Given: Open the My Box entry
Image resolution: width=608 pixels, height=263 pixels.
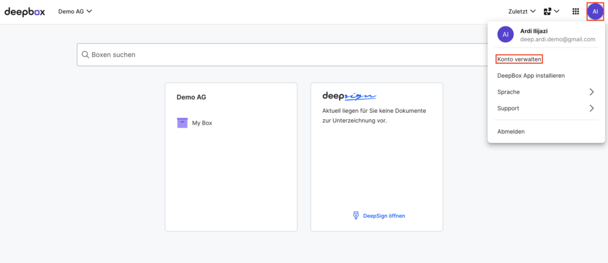Looking at the screenshot, I should (202, 123).
